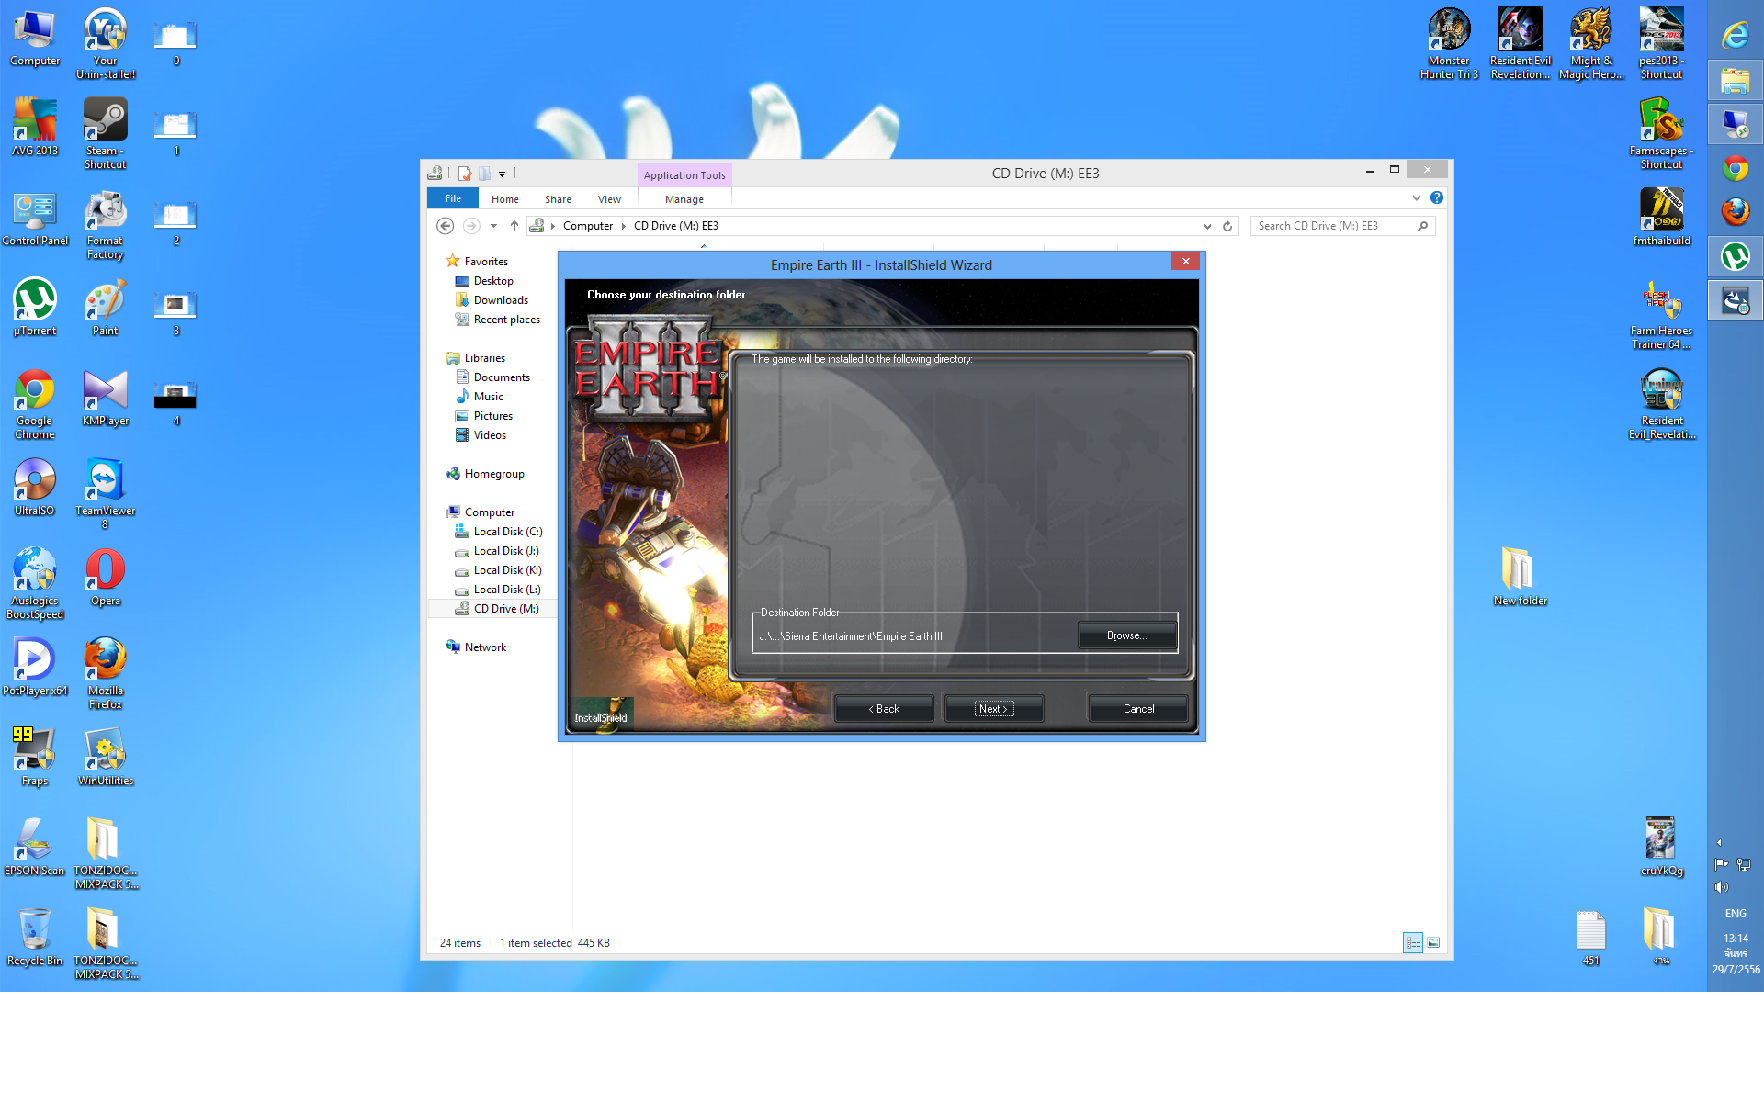1764x1102 pixels.
Task: Open the Manage ribbon tab
Action: [684, 199]
